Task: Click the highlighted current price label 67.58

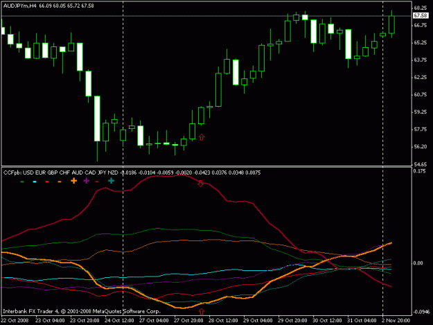Action: click(421, 16)
